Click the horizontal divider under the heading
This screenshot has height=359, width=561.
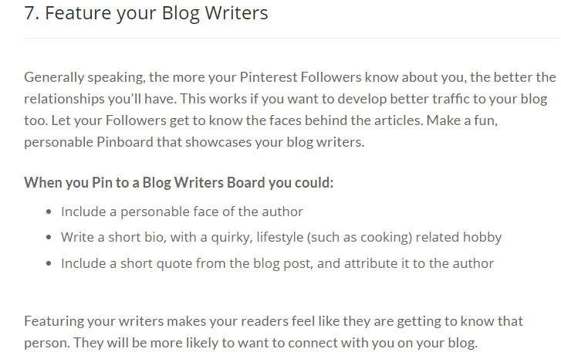(291, 38)
